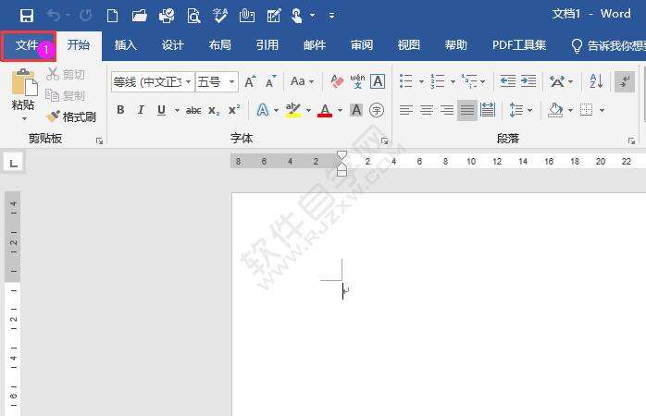Switch to the 布局 tab
646x416 pixels.
[x=219, y=45]
